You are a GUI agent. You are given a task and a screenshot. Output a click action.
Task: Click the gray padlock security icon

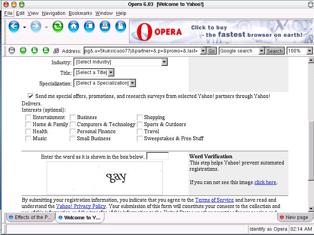pyautogui.click(x=12, y=51)
